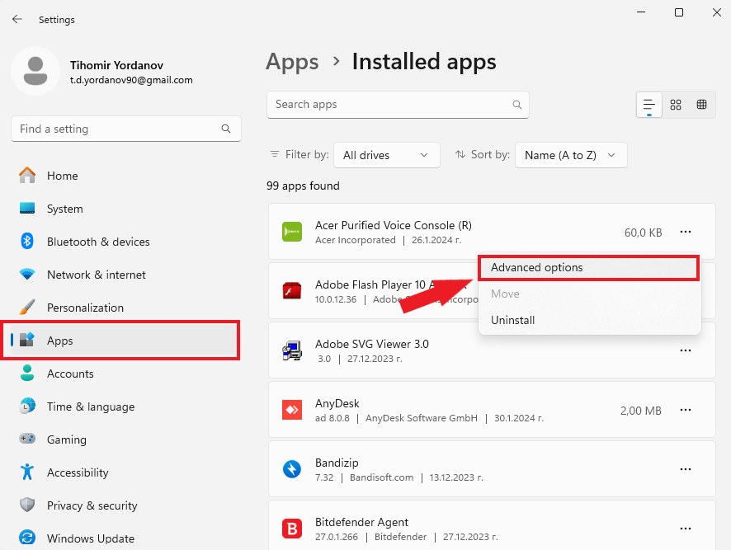
Task: Go back with the Settings back arrow
Action: click(17, 19)
